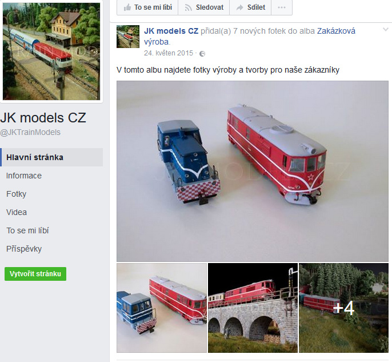Open the three-dots more options button

[282, 7]
